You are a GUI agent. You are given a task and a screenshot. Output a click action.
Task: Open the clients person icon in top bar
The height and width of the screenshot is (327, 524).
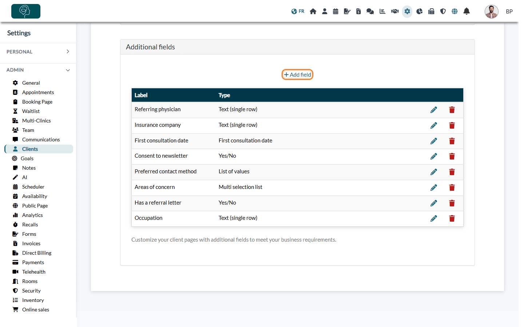pos(325,11)
